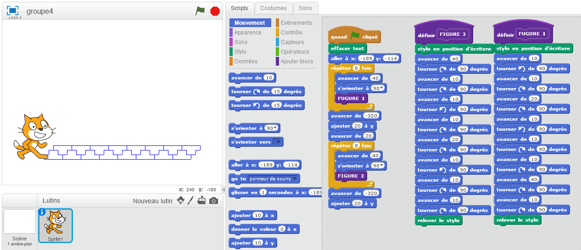The image size is (581, 250).
Task: Select the Scène backdrop thumbnail
Action: (20, 222)
